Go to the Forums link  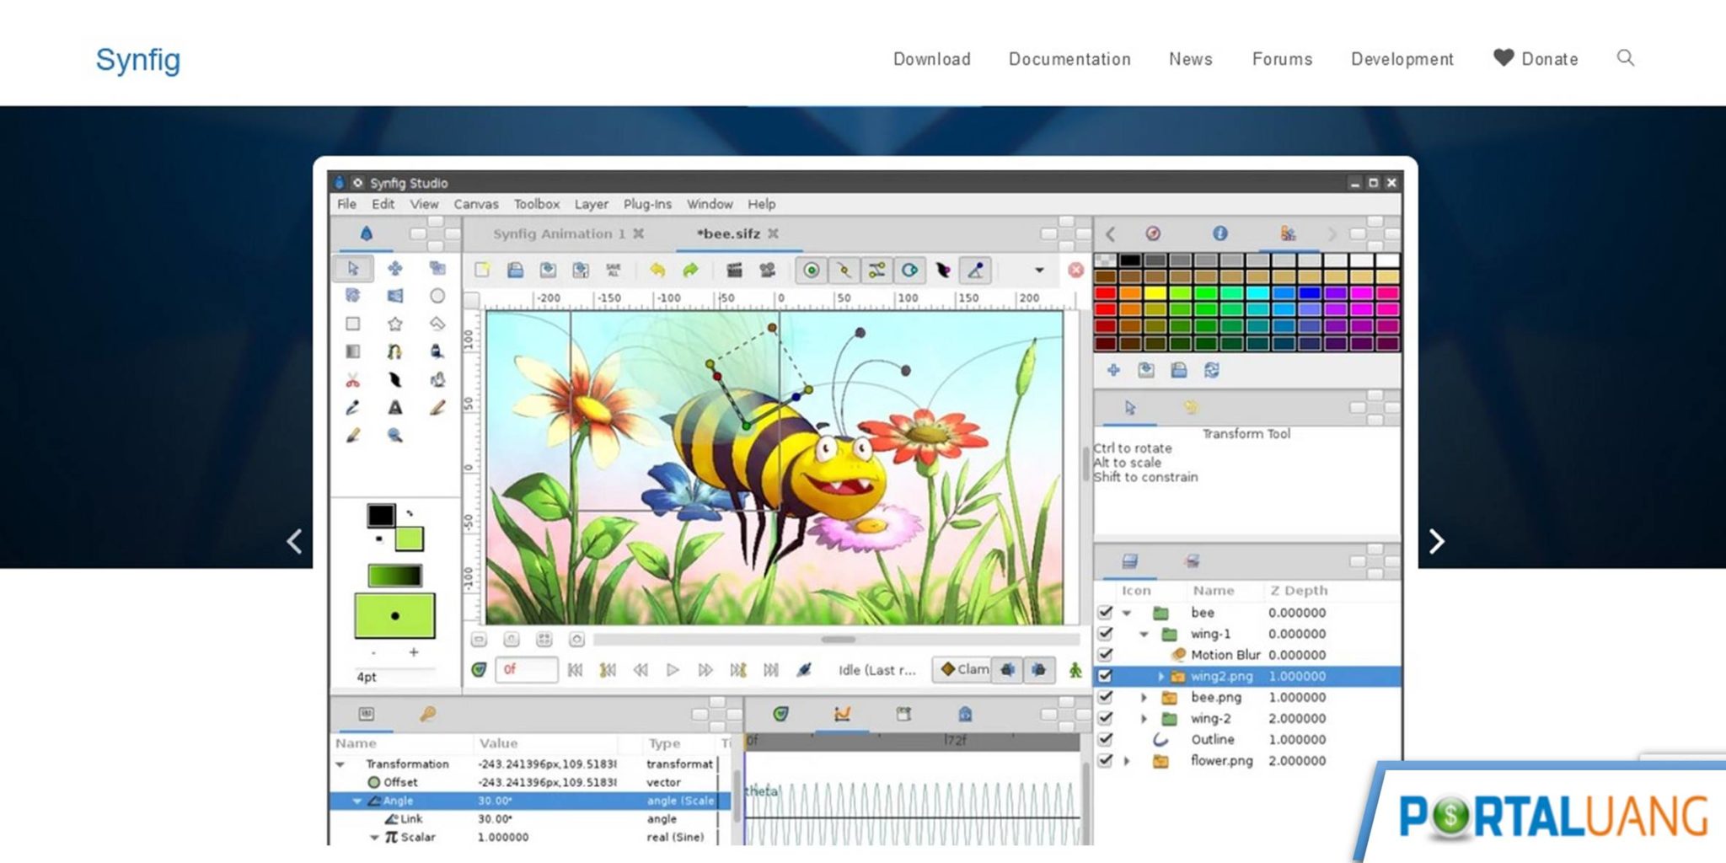click(x=1282, y=59)
